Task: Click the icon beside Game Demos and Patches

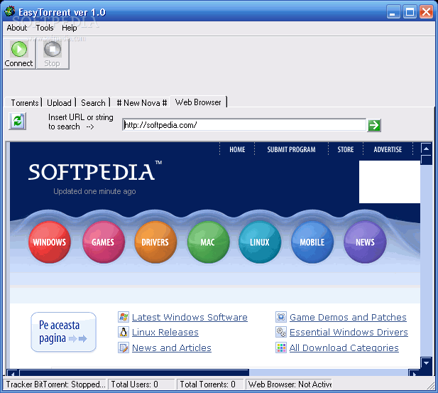Action: click(281, 317)
